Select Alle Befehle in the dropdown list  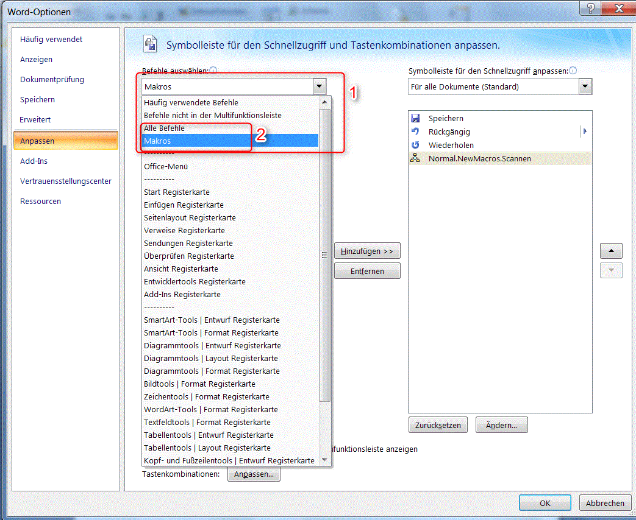(x=164, y=128)
